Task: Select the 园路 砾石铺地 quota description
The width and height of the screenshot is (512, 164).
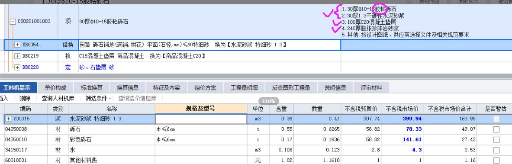Action: [183, 45]
